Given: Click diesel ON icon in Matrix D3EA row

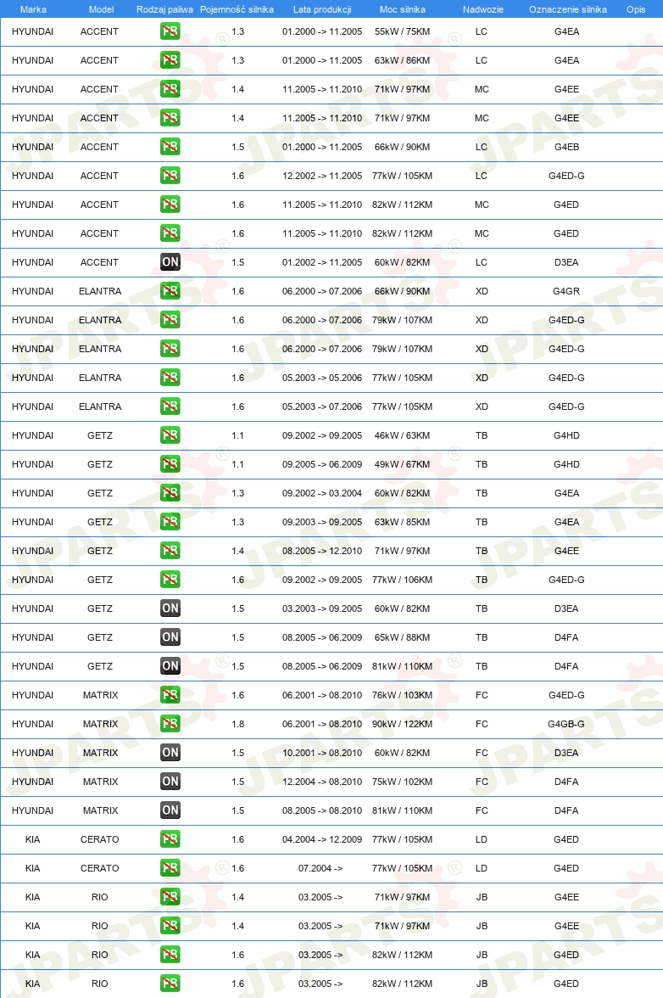Looking at the screenshot, I should [x=170, y=753].
